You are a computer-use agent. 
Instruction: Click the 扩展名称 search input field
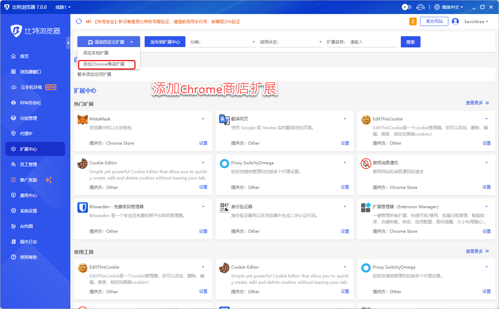coord(373,42)
